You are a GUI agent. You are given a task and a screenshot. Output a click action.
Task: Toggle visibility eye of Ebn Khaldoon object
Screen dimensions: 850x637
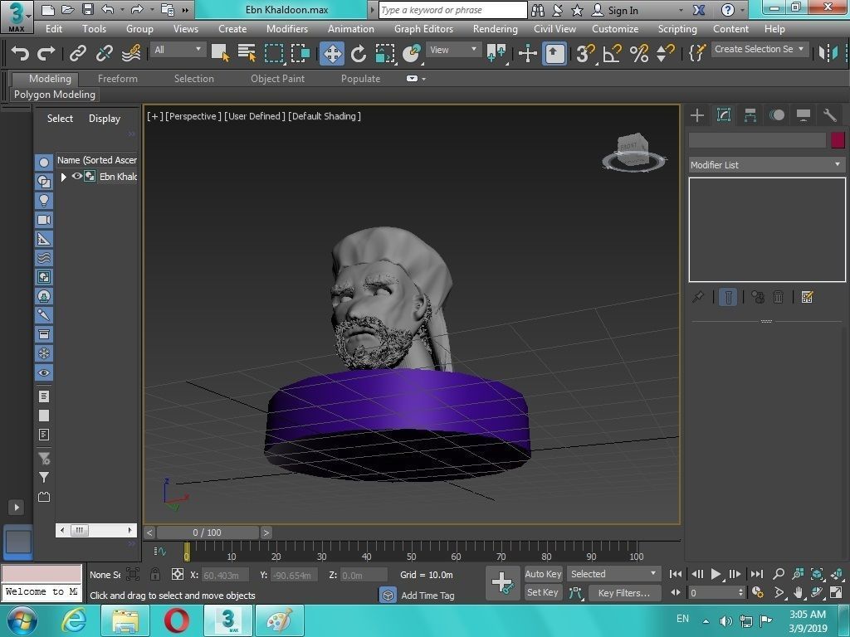click(77, 176)
